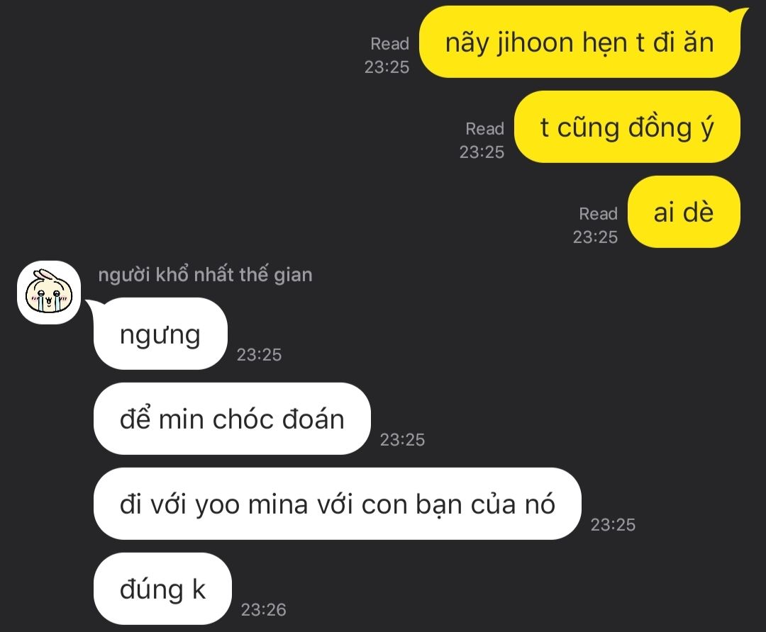
Task: Click timestamp next to 'để min chóc đoán'
Action: pyautogui.click(x=403, y=440)
